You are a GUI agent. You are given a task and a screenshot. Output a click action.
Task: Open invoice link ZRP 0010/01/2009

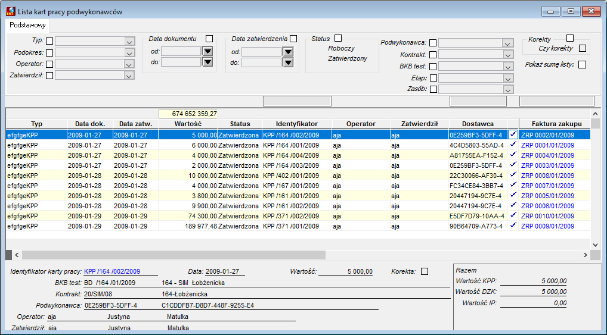pyautogui.click(x=548, y=216)
